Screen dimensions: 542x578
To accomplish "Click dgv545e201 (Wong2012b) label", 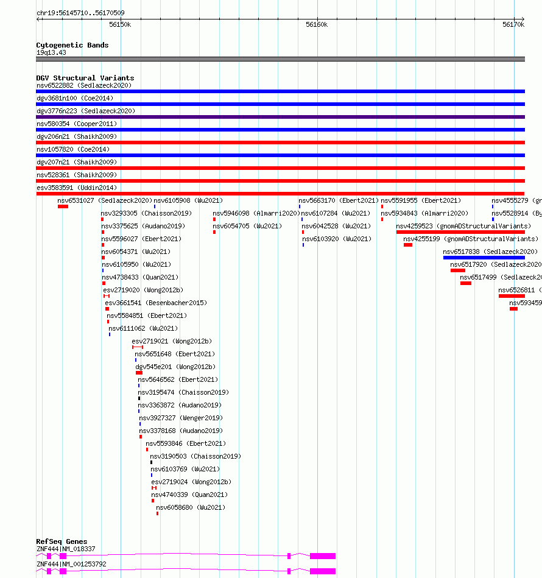I will pyautogui.click(x=176, y=367).
